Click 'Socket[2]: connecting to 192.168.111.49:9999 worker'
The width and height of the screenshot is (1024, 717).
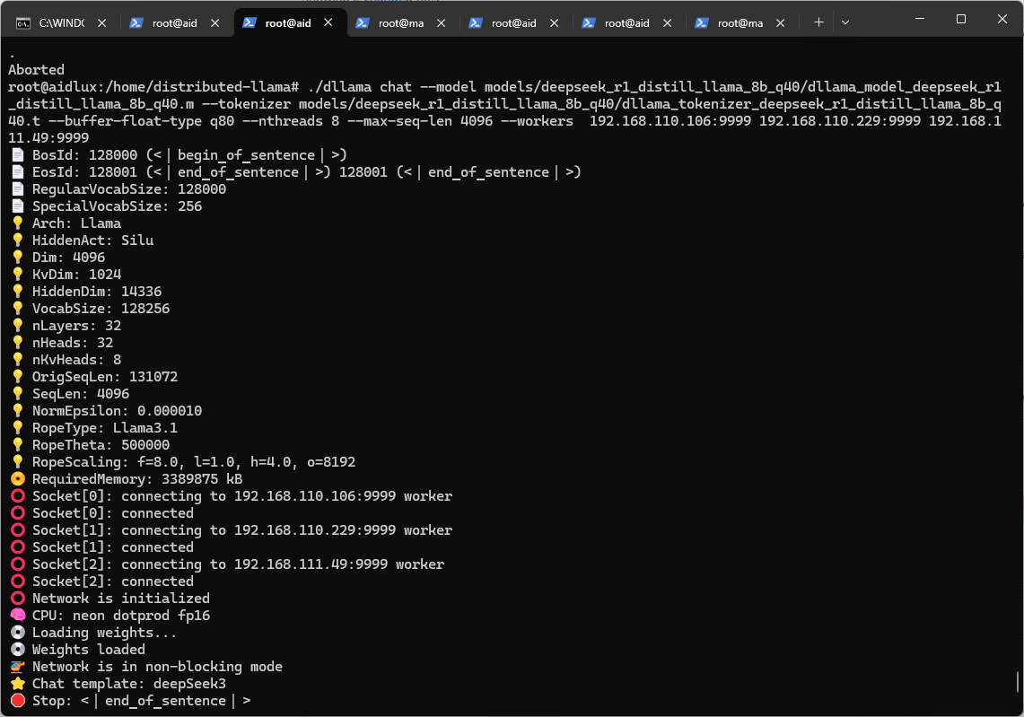[x=239, y=564]
